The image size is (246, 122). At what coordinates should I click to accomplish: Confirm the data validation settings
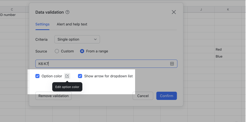(166, 96)
